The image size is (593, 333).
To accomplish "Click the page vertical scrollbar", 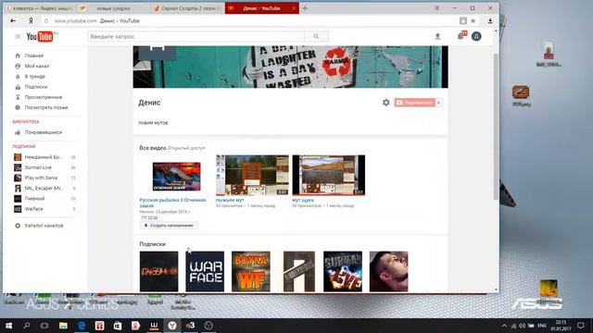I will coord(496,127).
